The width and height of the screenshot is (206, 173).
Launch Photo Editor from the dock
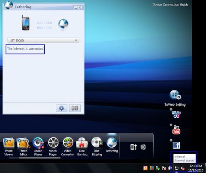[x=23, y=147]
